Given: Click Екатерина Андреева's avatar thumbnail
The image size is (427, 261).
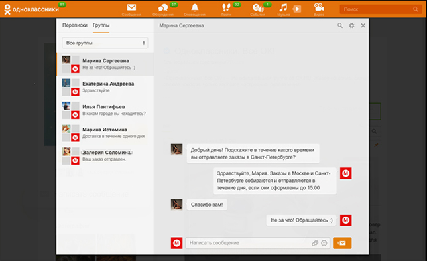Looking at the screenshot, I should (x=66, y=82).
